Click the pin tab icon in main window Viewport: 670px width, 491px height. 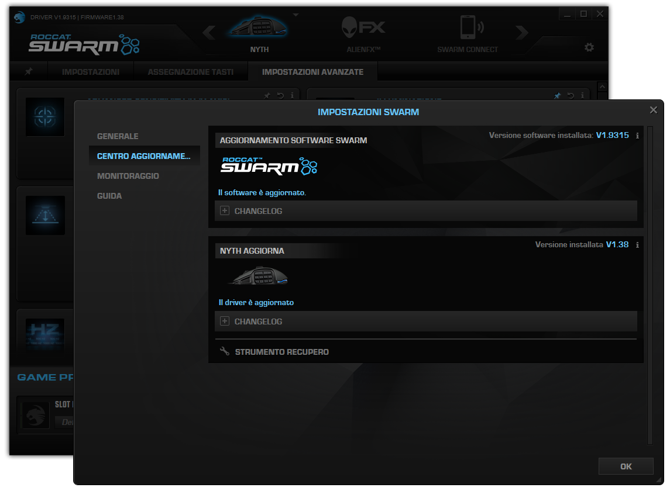point(29,71)
